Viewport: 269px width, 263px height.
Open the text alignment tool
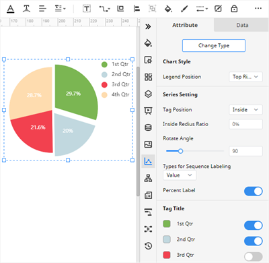(x=42, y=9)
